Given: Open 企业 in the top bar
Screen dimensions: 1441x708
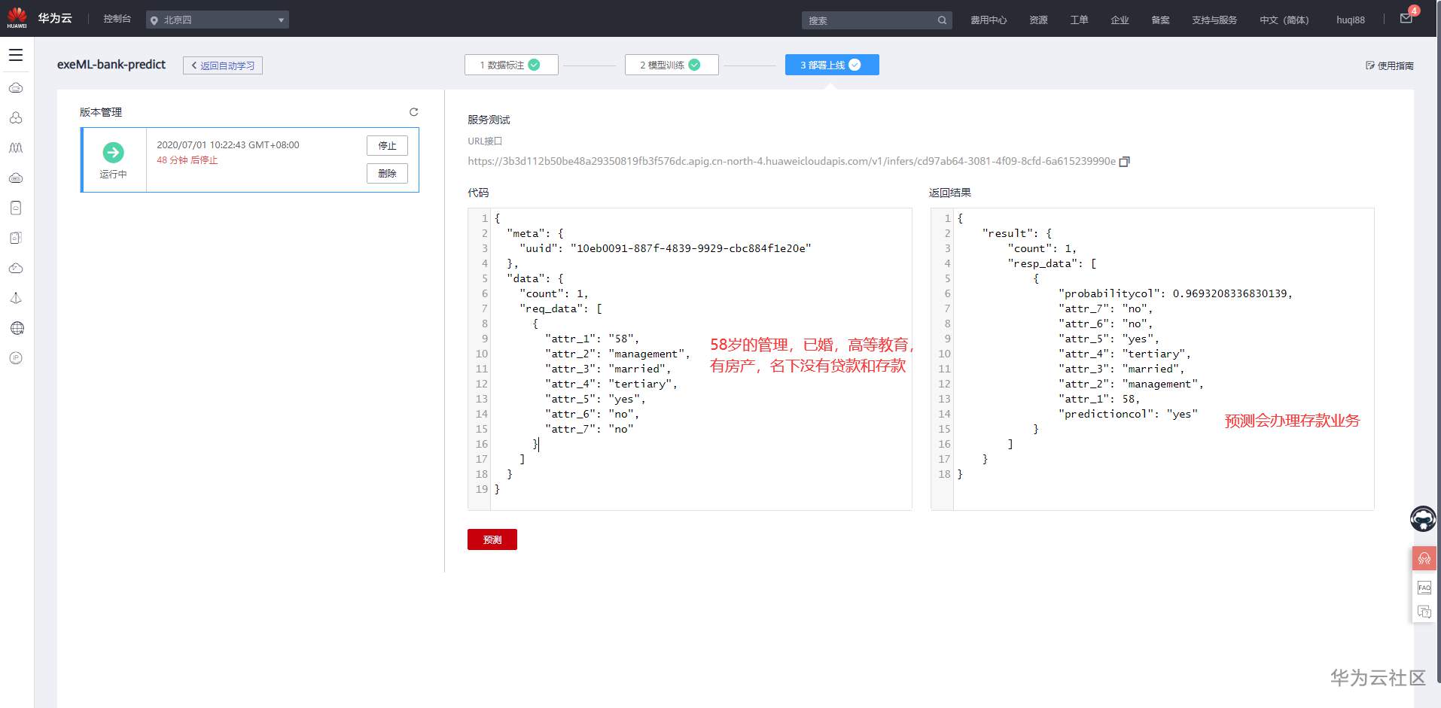Looking at the screenshot, I should click(x=1120, y=20).
